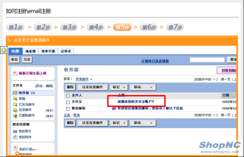Click the 草稿 drafts folder icon
244x157 pixels.
15,99
